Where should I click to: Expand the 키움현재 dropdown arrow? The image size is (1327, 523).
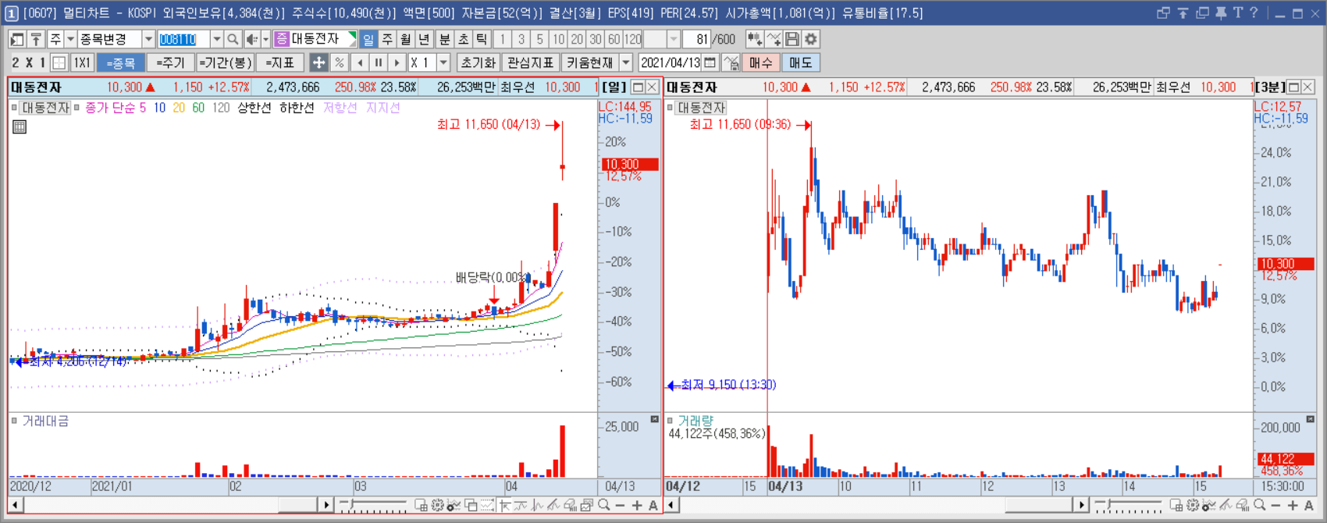pyautogui.click(x=625, y=62)
